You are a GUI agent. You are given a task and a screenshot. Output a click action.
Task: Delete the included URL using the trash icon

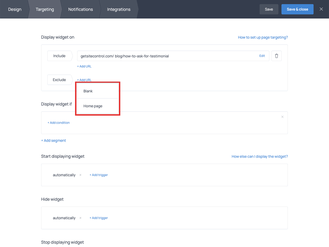click(276, 56)
